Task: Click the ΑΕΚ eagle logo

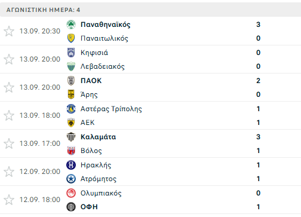Action: click(x=71, y=123)
